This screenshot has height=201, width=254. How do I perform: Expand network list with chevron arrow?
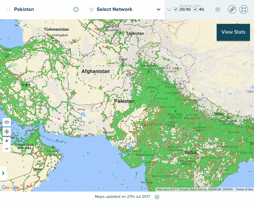click(x=158, y=9)
